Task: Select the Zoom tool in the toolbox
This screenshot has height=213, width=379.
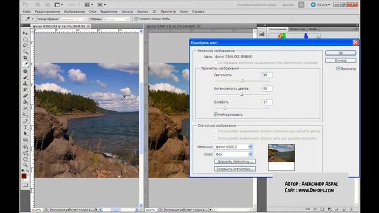Action: coord(25,165)
